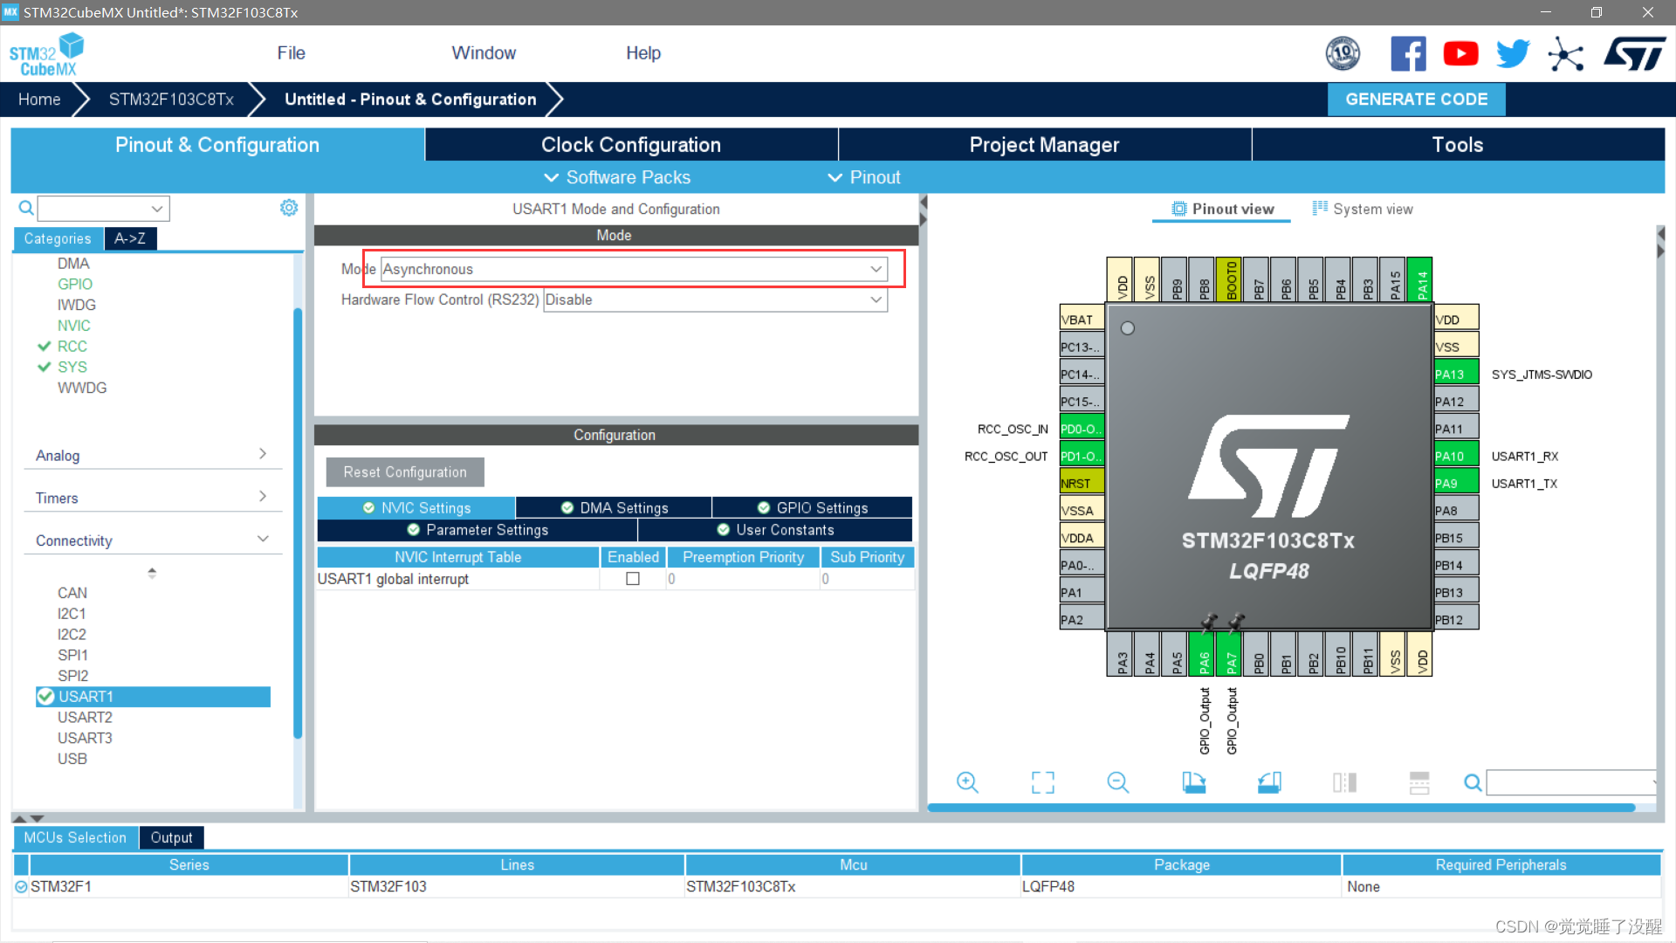Switch to the Output tab
The height and width of the screenshot is (943, 1676).
coord(171,838)
